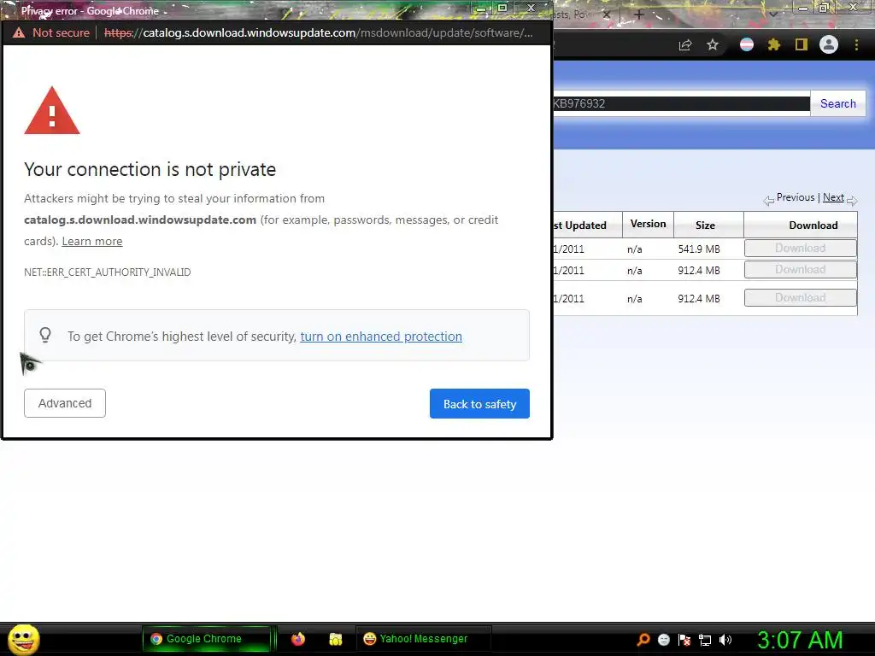This screenshot has width=875, height=656.
Task: Click the Previous results text
Action: coord(796,197)
